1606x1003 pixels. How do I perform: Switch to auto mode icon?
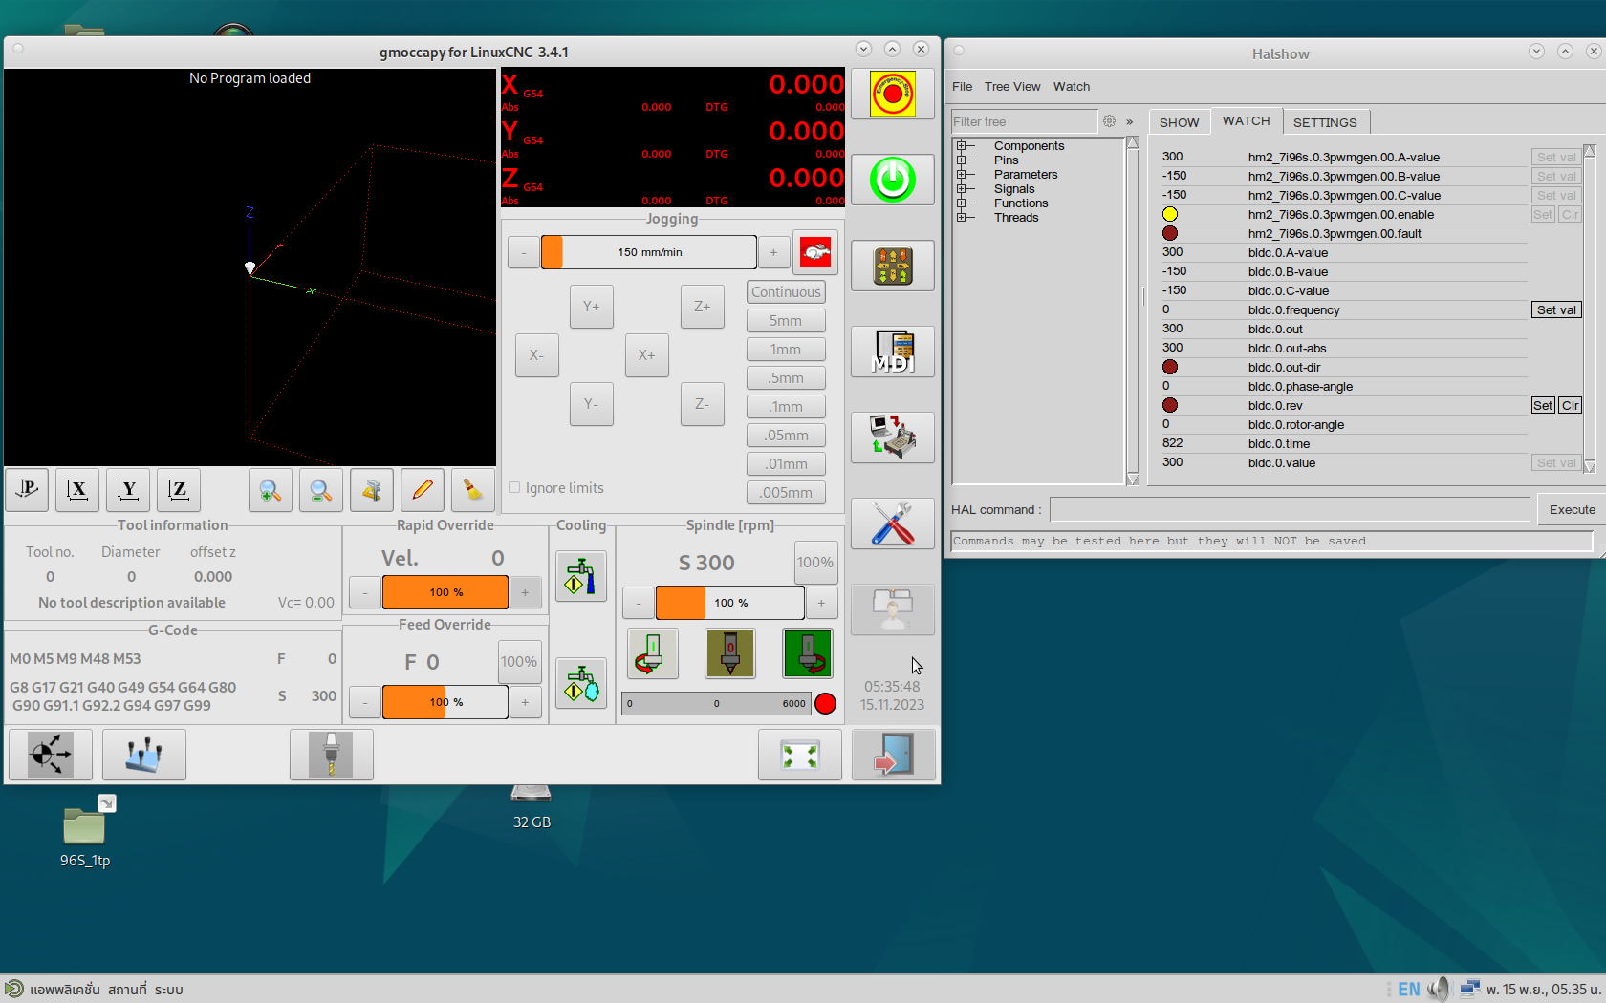click(892, 437)
